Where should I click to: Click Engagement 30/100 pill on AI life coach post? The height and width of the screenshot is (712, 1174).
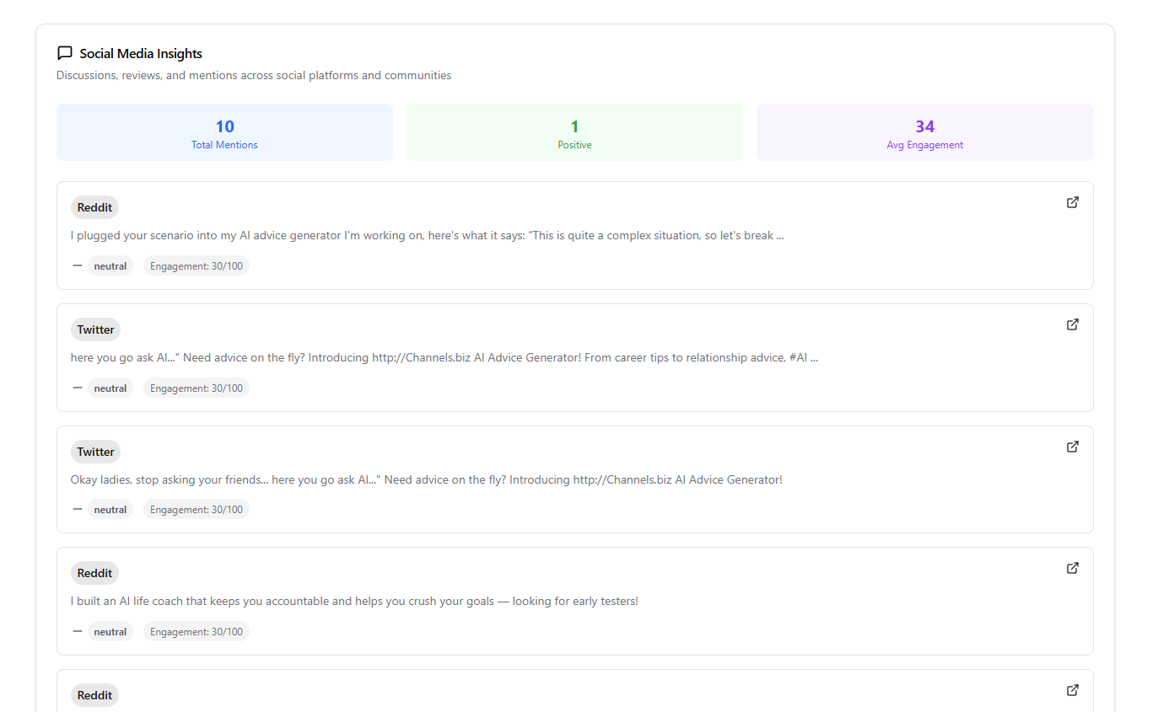(x=197, y=632)
